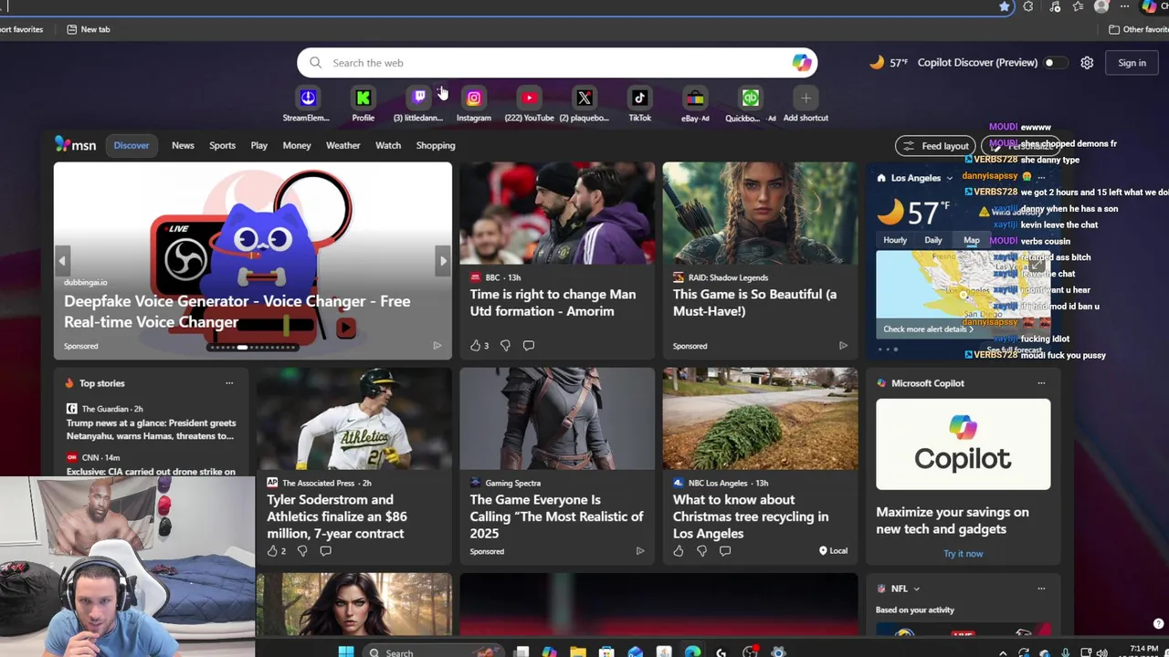Select the weather Map tab

[971, 240]
